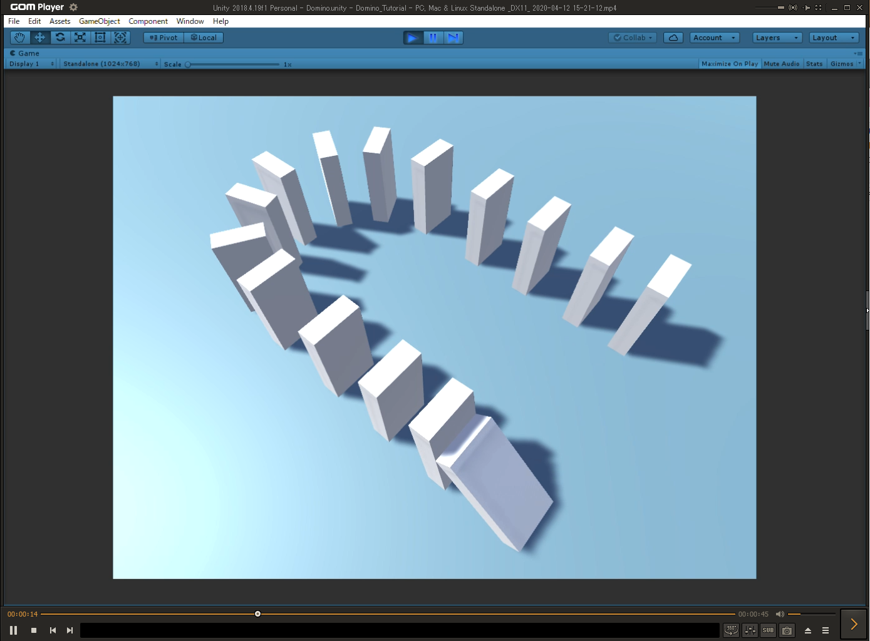This screenshot has width=870, height=641.
Task: Mute volume via GOM speaker icon
Action: [780, 614]
